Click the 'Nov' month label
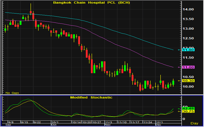204x127 pixels. tap(107, 125)
